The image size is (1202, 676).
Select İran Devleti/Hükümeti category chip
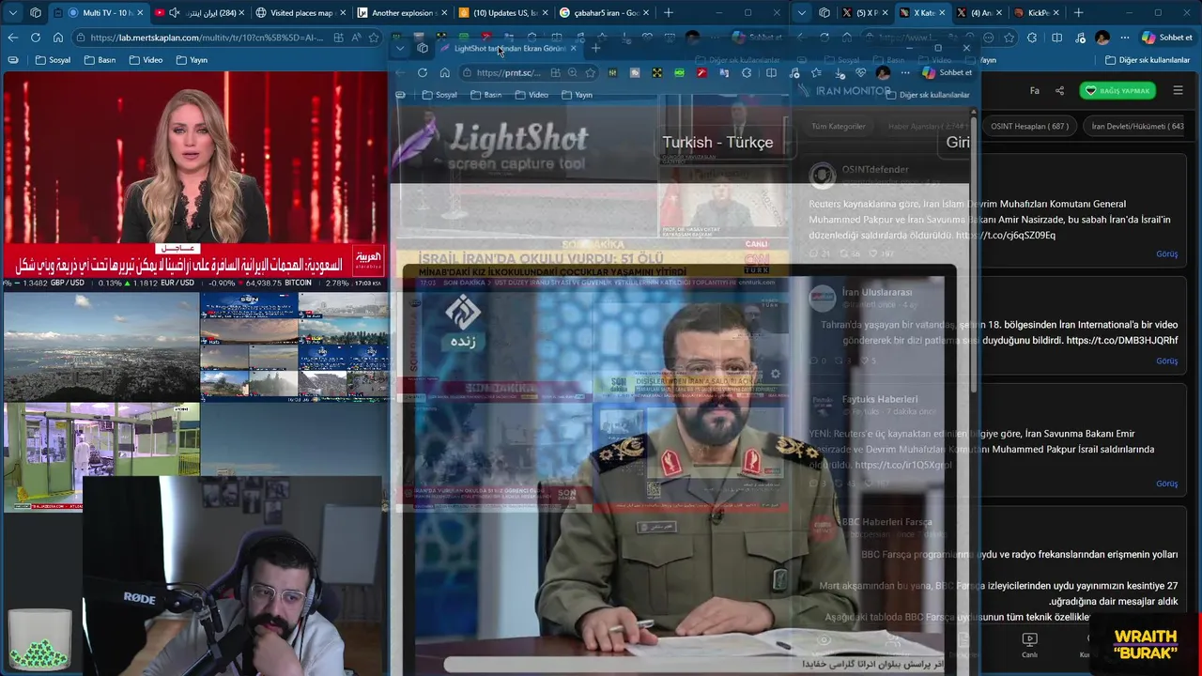coord(1137,126)
